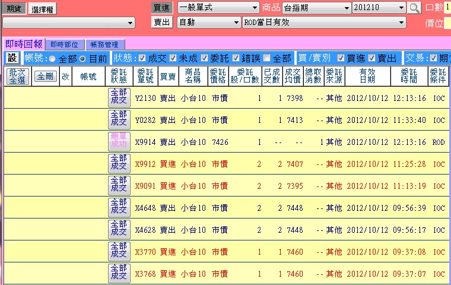The image size is (451, 285).
Task: Click 全部成交 status button for order X9912
Action: click(119, 163)
